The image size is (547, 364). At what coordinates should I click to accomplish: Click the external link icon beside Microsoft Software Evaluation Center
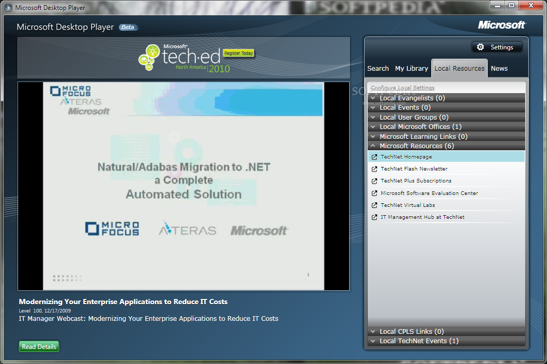pos(375,193)
